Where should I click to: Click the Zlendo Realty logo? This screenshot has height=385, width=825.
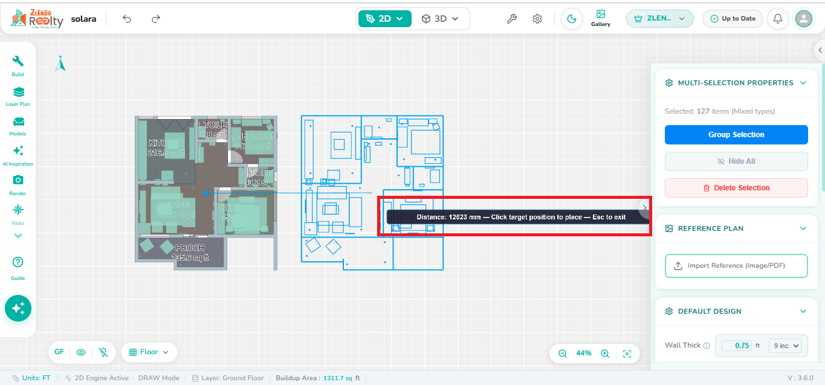point(37,19)
